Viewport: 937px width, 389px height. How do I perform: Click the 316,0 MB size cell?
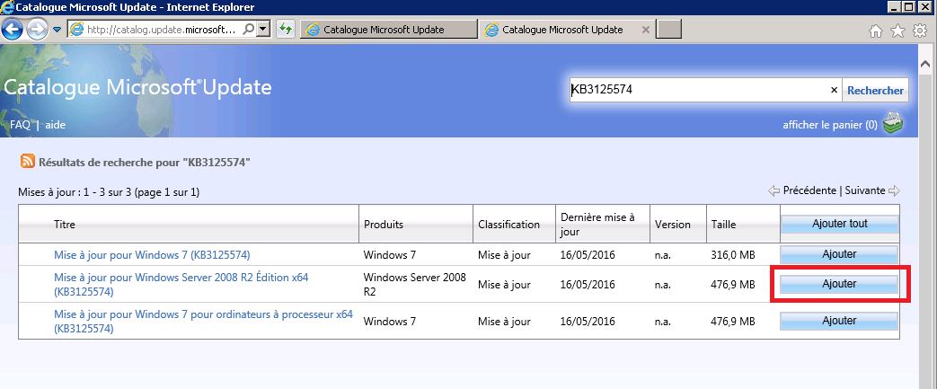tap(733, 255)
